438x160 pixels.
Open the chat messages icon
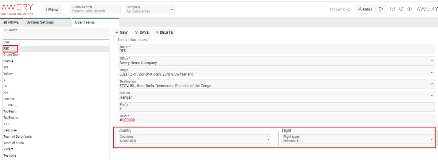pos(392,9)
